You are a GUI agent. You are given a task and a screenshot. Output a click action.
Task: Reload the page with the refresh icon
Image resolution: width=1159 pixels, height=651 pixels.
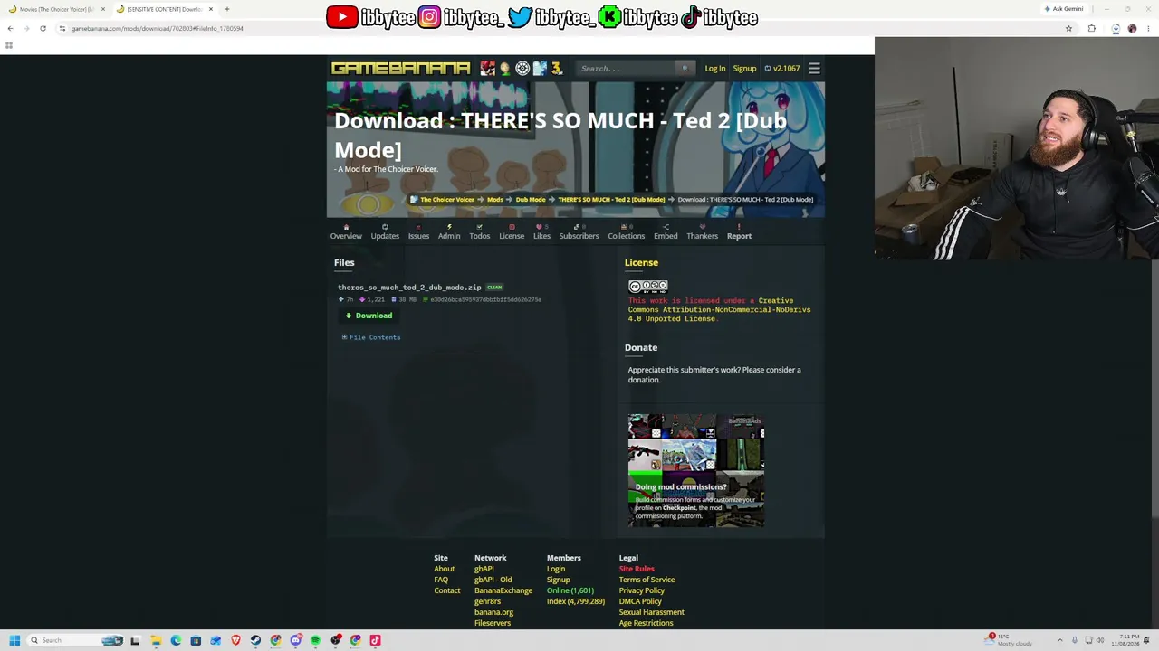43,28
